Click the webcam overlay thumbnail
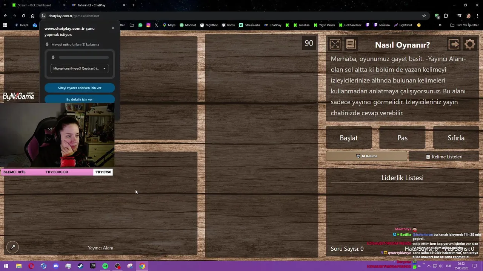The width and height of the screenshot is (483, 271). pos(57,135)
